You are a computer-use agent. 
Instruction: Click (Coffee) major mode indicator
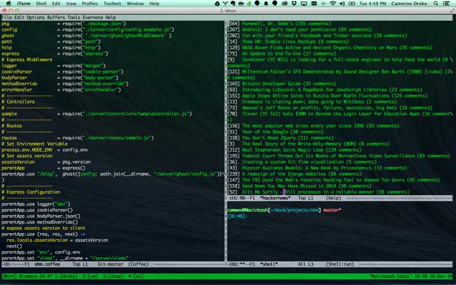click(x=138, y=264)
